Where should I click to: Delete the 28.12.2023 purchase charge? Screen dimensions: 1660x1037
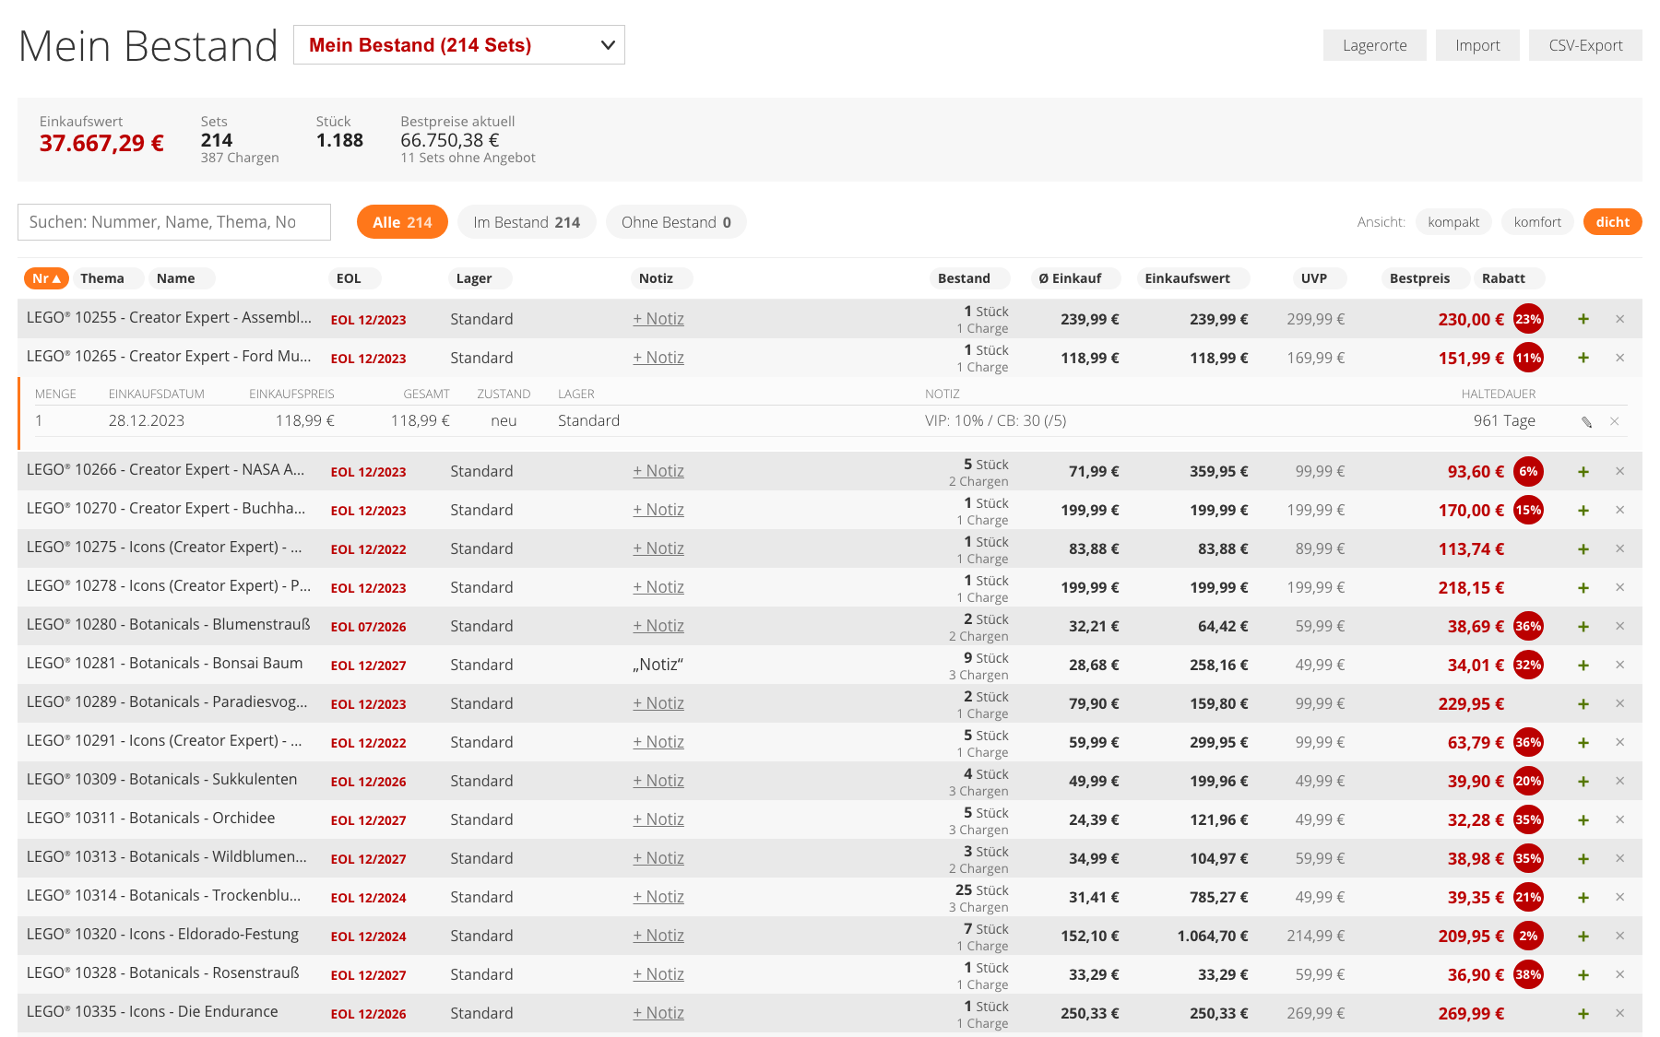click(1615, 421)
